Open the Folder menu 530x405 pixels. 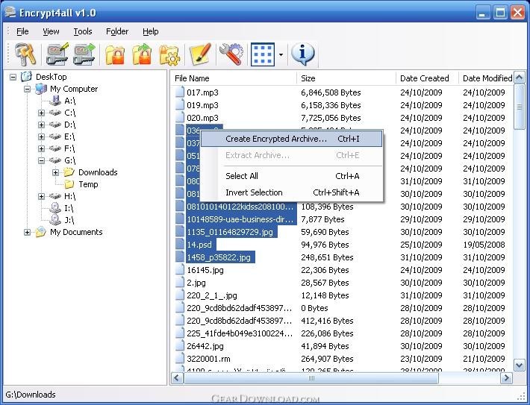(117, 31)
